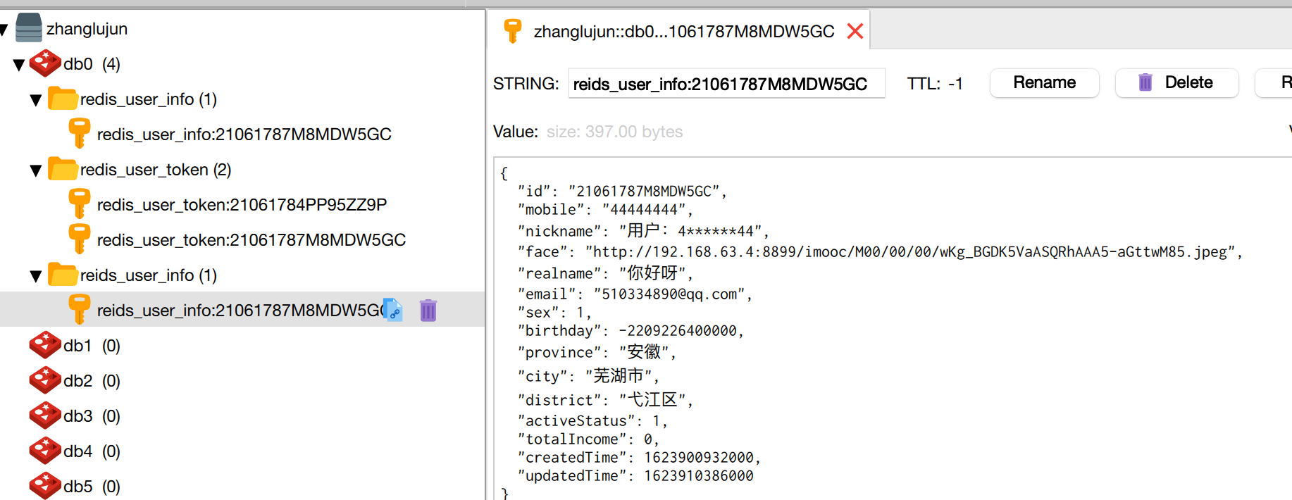Click the redis_user_info folder icon
The width and height of the screenshot is (1292, 500).
point(63,99)
